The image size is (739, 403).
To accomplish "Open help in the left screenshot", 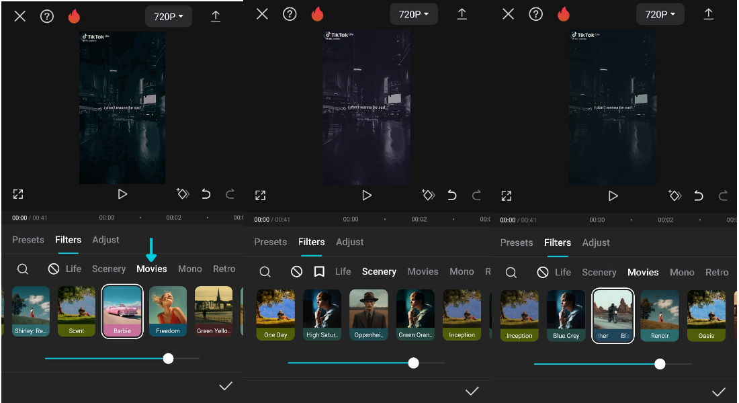I will click(46, 17).
